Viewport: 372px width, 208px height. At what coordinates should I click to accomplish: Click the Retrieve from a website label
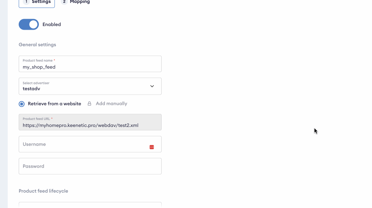(x=54, y=104)
